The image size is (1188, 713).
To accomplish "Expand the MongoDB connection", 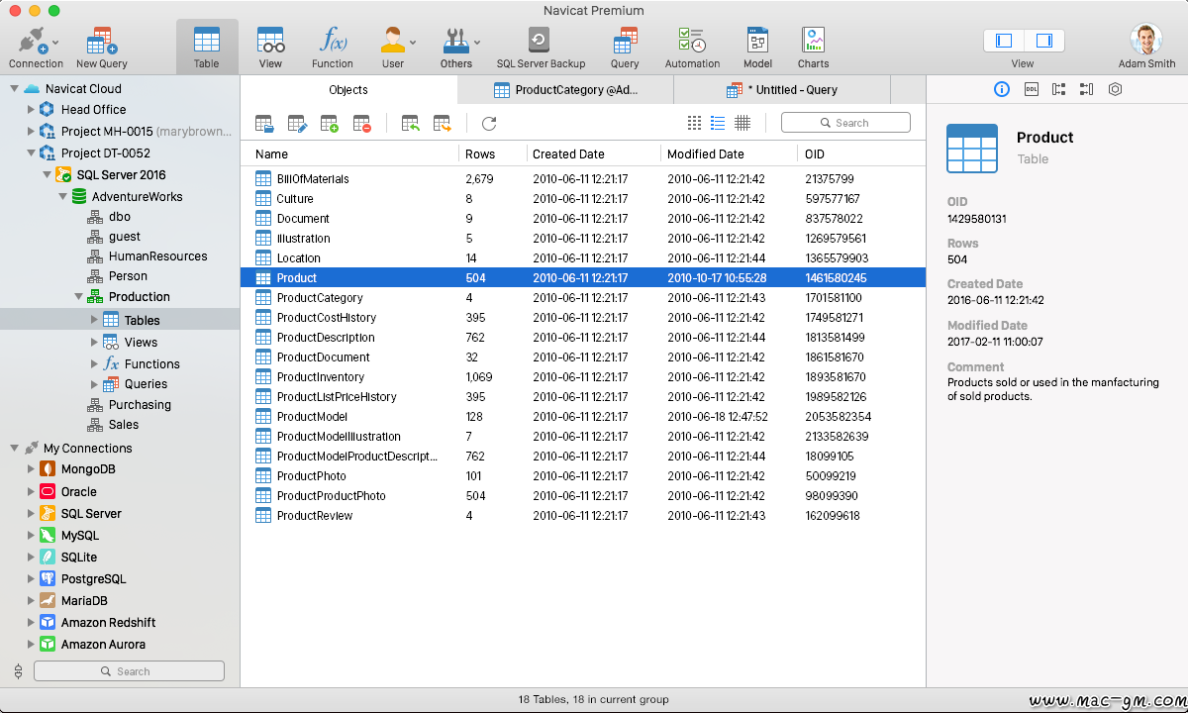I will pos(30,469).
